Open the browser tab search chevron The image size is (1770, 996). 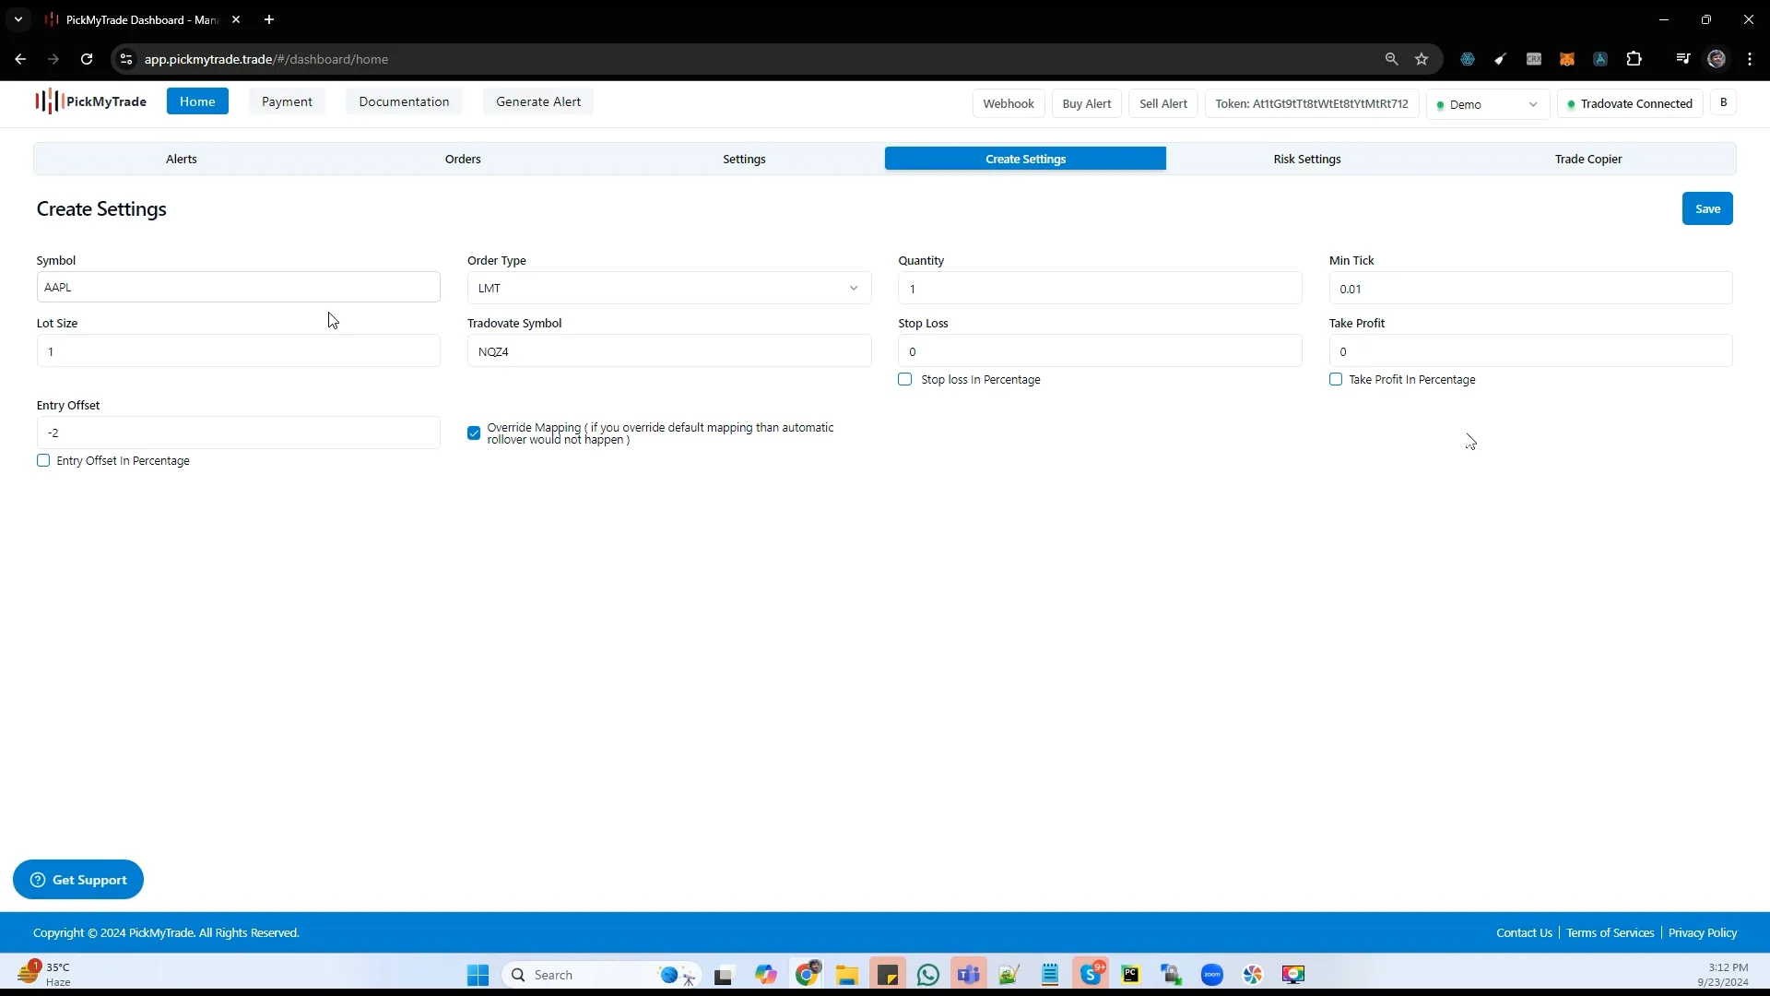point(18,19)
